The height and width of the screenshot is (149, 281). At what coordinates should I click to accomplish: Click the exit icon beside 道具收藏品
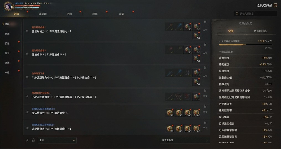click(275, 5)
